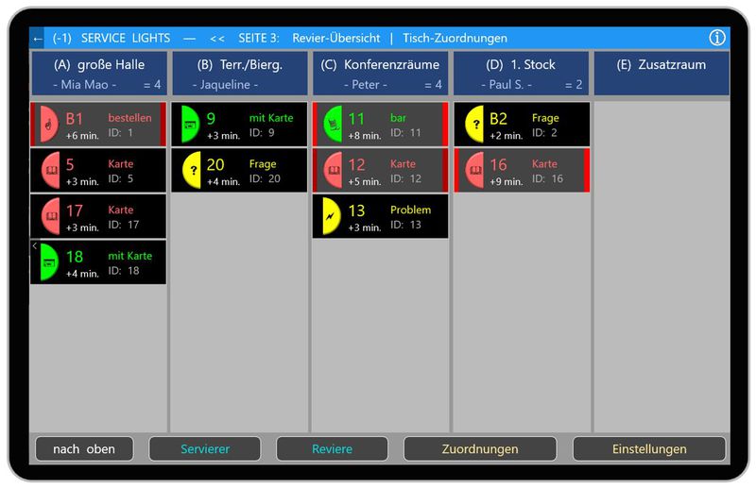Screen dimensions: 756x488
Task: Open Einstellungen from the bottom bar
Action: pyautogui.click(x=648, y=449)
